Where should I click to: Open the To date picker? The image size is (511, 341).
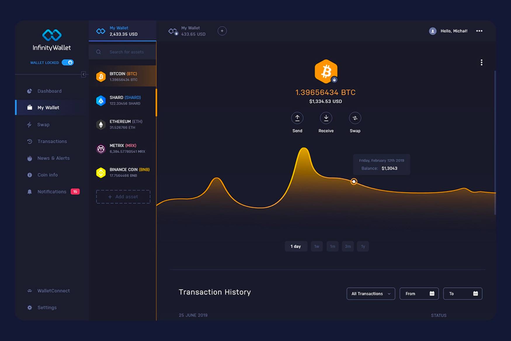(x=463, y=294)
